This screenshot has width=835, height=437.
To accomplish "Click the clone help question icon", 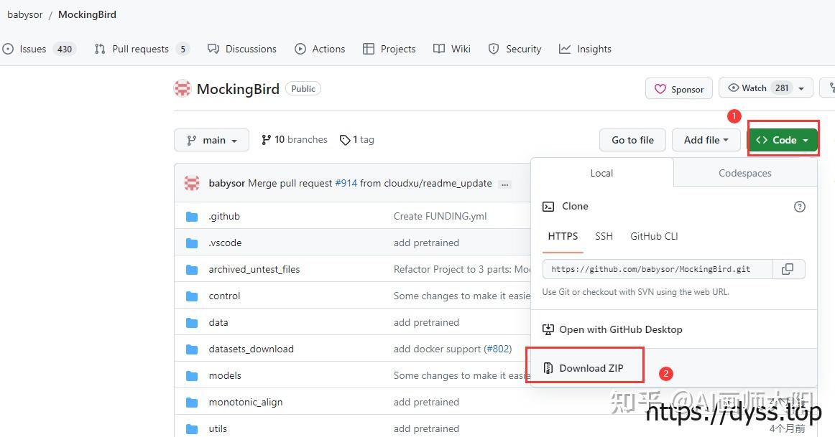I will click(x=799, y=207).
